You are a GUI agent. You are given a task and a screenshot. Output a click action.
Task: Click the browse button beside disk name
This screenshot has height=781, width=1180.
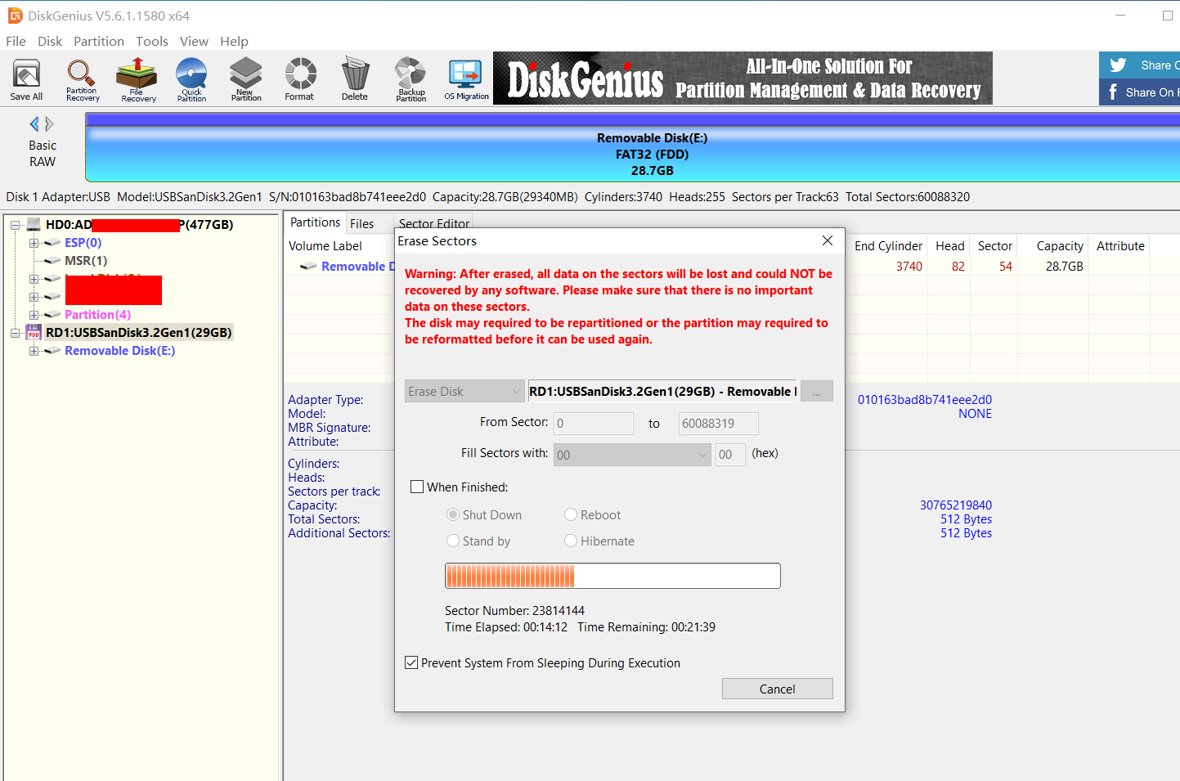click(x=816, y=392)
